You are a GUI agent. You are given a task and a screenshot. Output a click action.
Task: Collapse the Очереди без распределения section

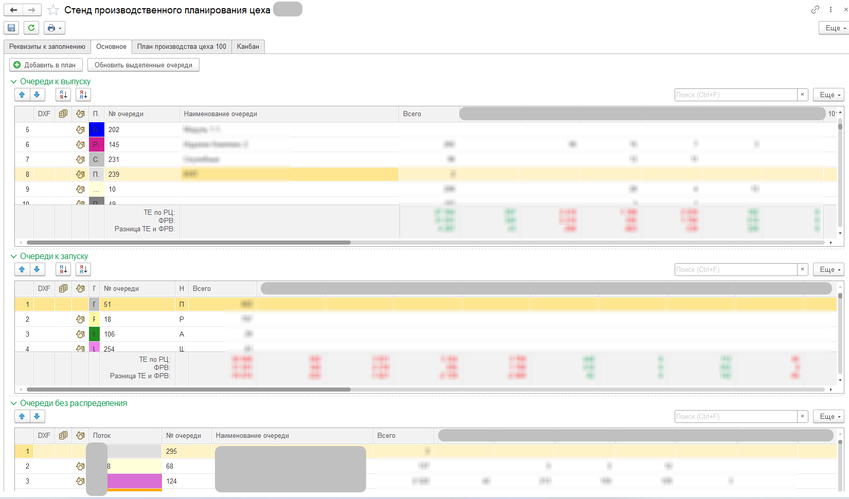(x=14, y=403)
